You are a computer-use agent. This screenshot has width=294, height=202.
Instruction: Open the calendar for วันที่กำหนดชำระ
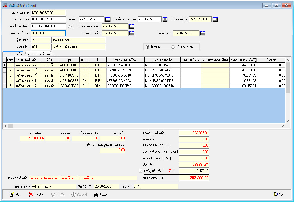coord(132,26)
